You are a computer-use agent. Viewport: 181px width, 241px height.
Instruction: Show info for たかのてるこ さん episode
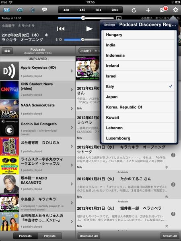coord(173,184)
